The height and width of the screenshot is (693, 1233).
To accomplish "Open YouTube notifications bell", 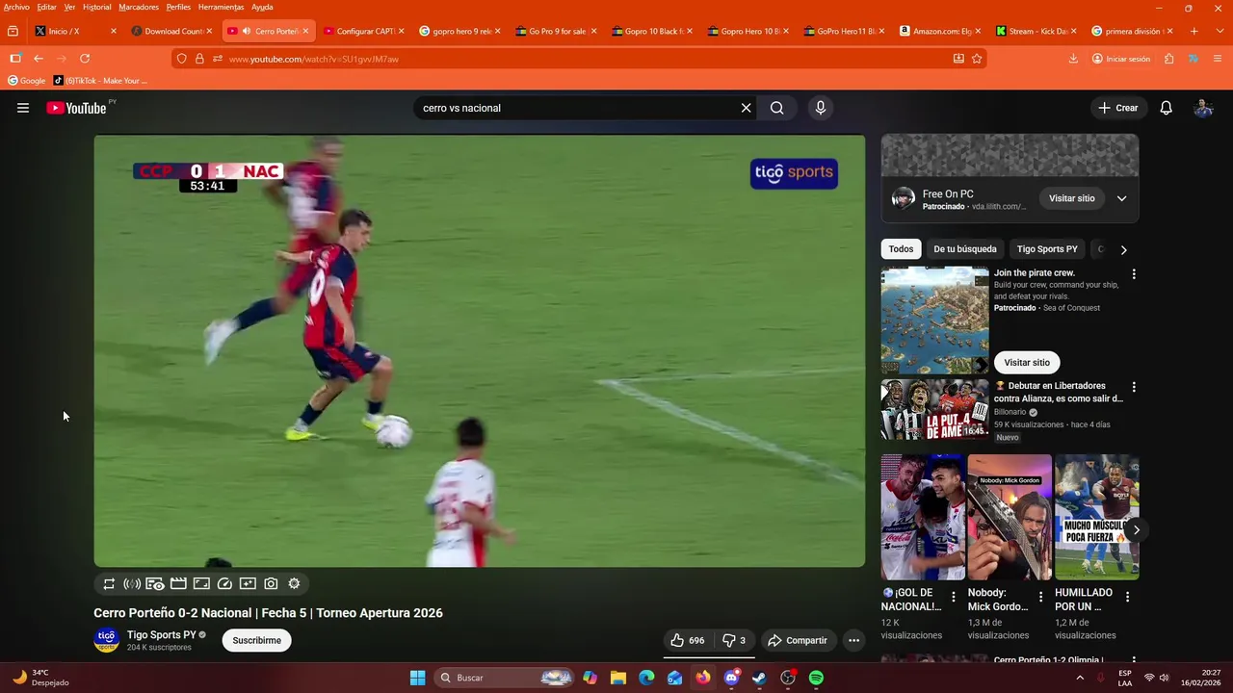I will click(x=1166, y=108).
